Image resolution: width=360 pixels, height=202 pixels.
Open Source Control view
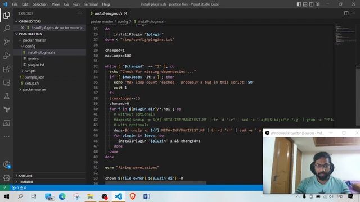pyautogui.click(x=7, y=42)
